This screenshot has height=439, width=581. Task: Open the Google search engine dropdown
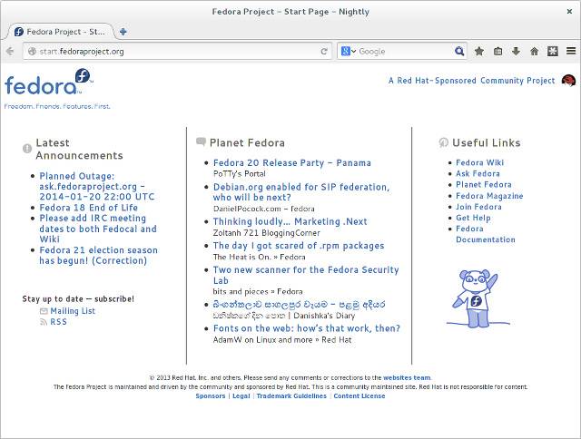tap(349, 51)
